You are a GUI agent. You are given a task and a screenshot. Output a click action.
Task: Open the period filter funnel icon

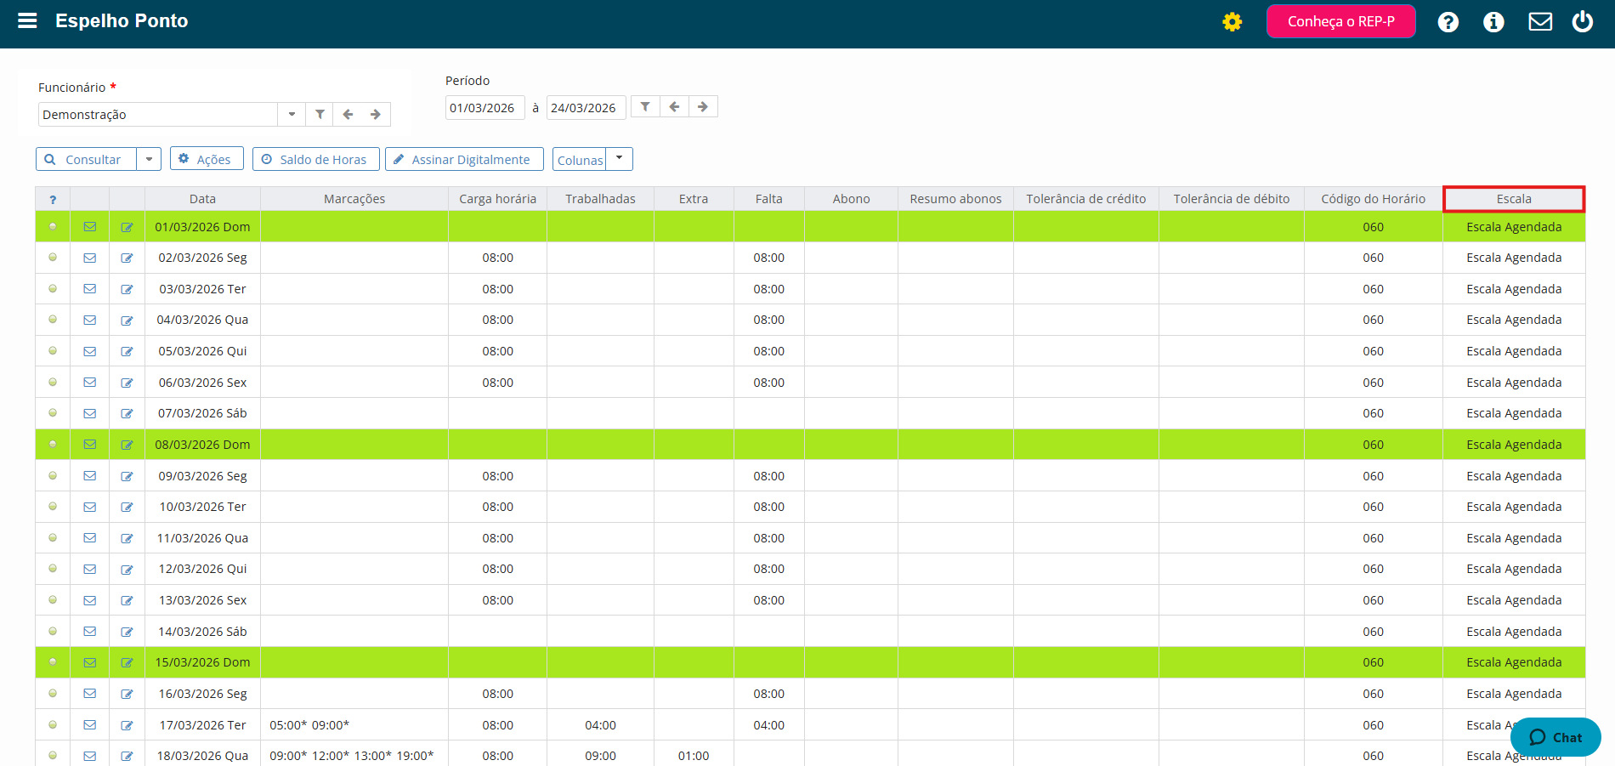645,106
